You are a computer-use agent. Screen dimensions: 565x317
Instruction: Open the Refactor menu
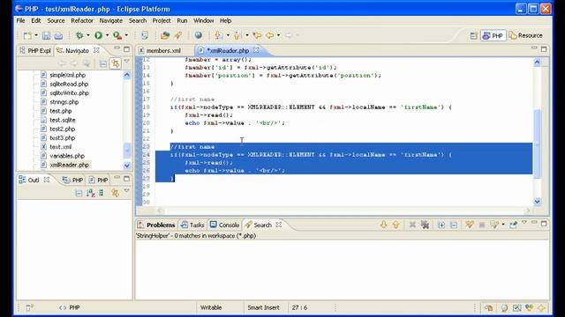[82, 20]
